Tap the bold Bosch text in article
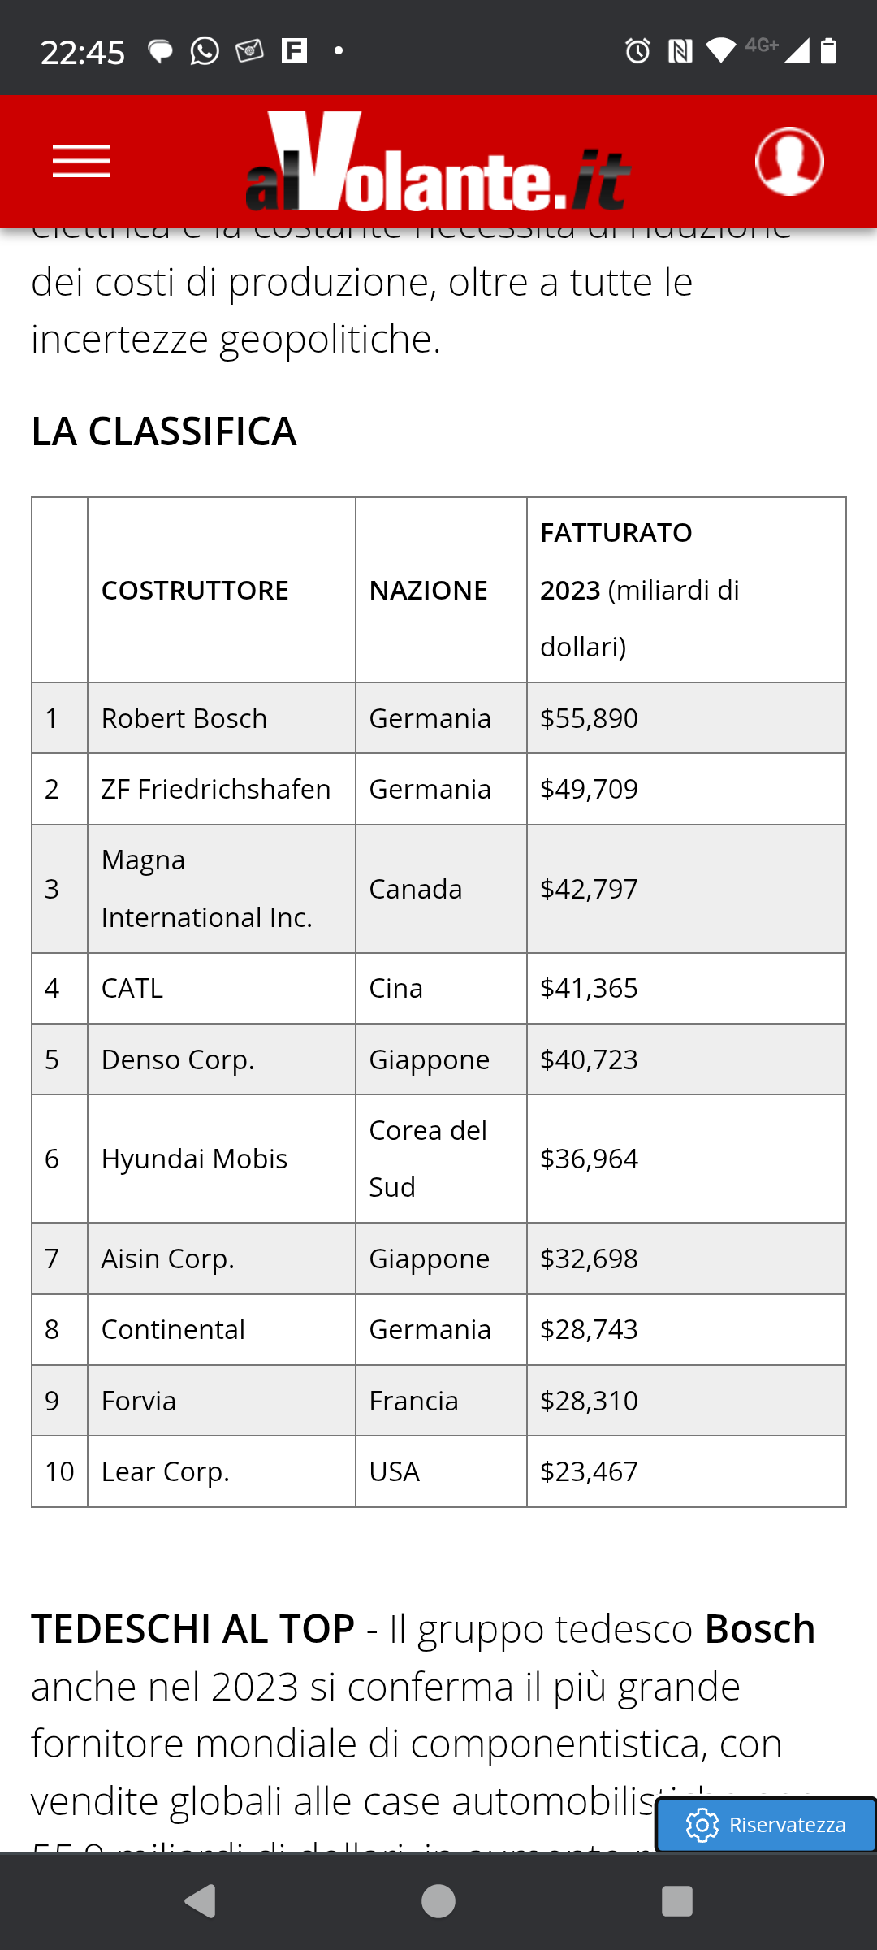 coord(760,1629)
